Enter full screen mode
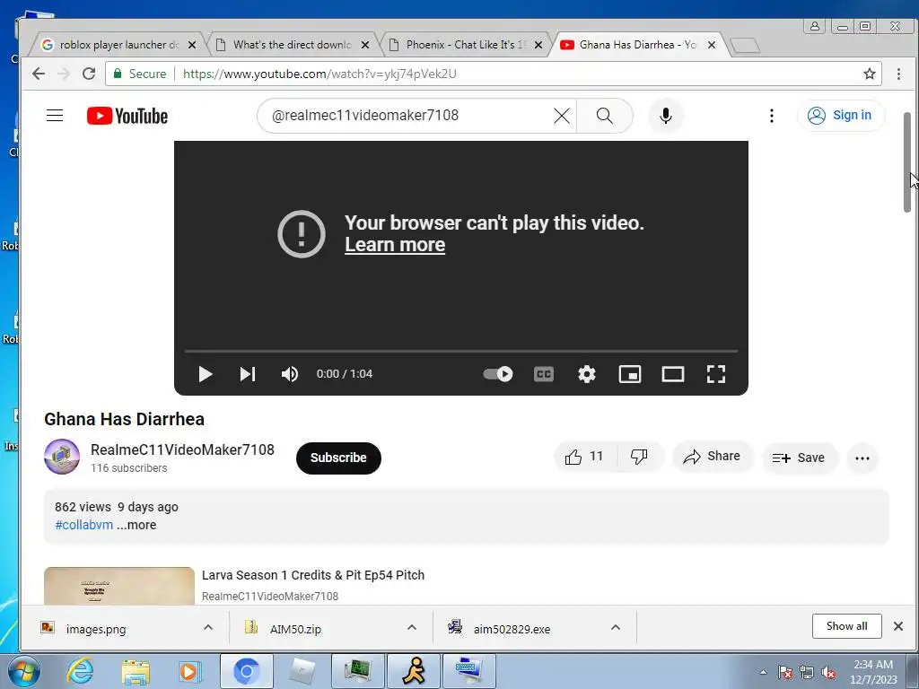The width and height of the screenshot is (919, 689). pos(715,374)
